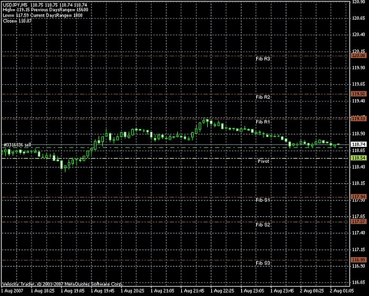
Task: Click the Close= 118.87 text
Action: click(17, 21)
